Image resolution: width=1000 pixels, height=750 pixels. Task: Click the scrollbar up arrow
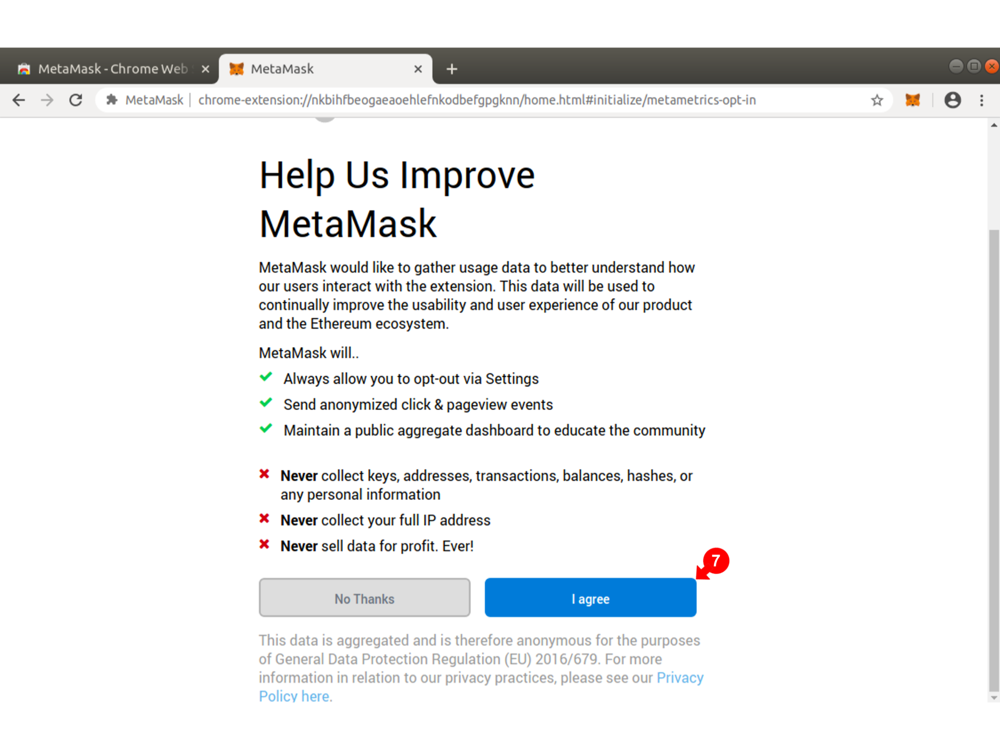click(x=994, y=125)
